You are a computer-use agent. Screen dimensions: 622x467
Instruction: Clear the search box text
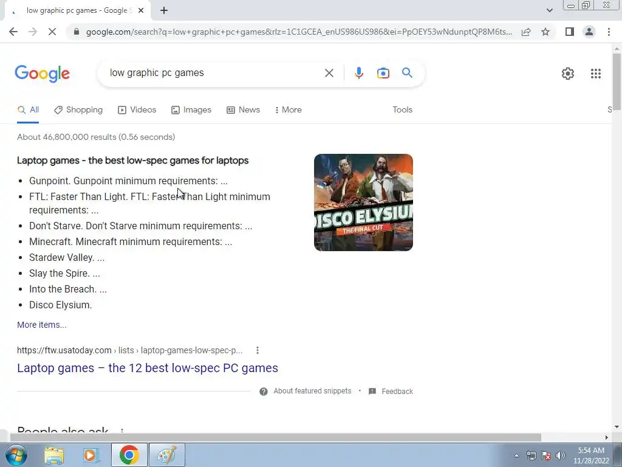329,73
